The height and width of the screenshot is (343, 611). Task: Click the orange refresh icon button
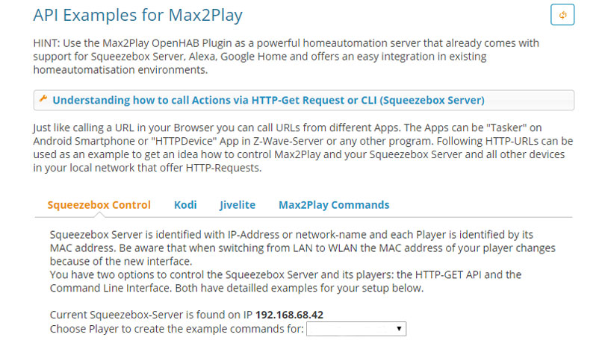point(562,15)
